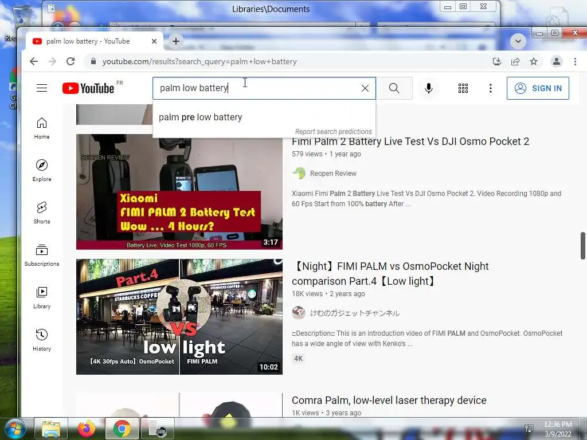Share this page from address bar
The width and height of the screenshot is (587, 440).
[515, 61]
